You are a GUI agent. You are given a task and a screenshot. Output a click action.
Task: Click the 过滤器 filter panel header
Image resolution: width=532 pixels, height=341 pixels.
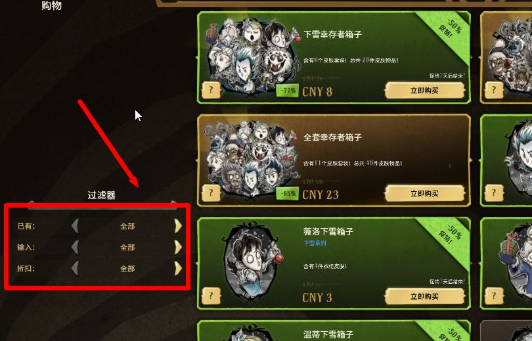101,195
